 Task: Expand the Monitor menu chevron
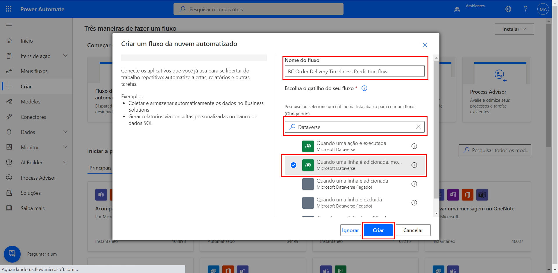(x=65, y=147)
